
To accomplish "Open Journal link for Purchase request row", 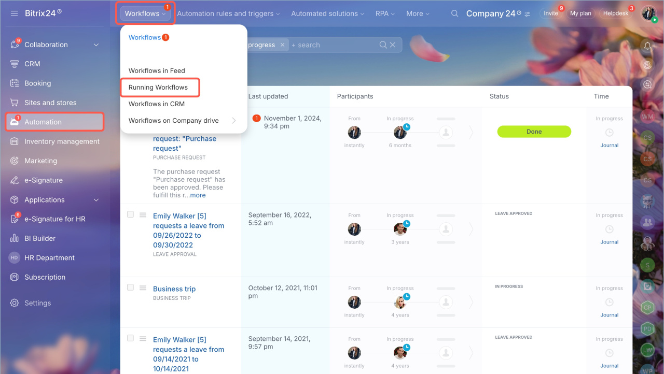I will pos(610,146).
